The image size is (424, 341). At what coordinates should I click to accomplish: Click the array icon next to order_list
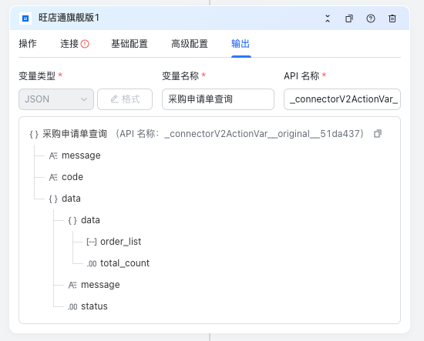click(x=92, y=242)
